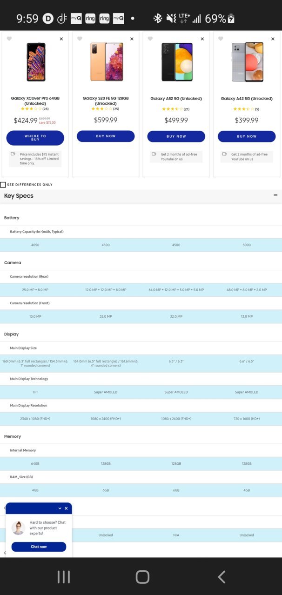
Task: Select the N/A carrier value
Action: point(176,535)
